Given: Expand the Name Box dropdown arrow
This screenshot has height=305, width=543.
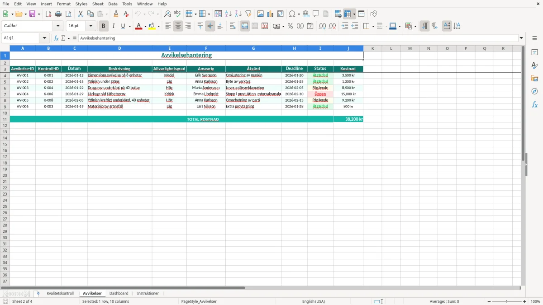Looking at the screenshot, I should pos(44,38).
